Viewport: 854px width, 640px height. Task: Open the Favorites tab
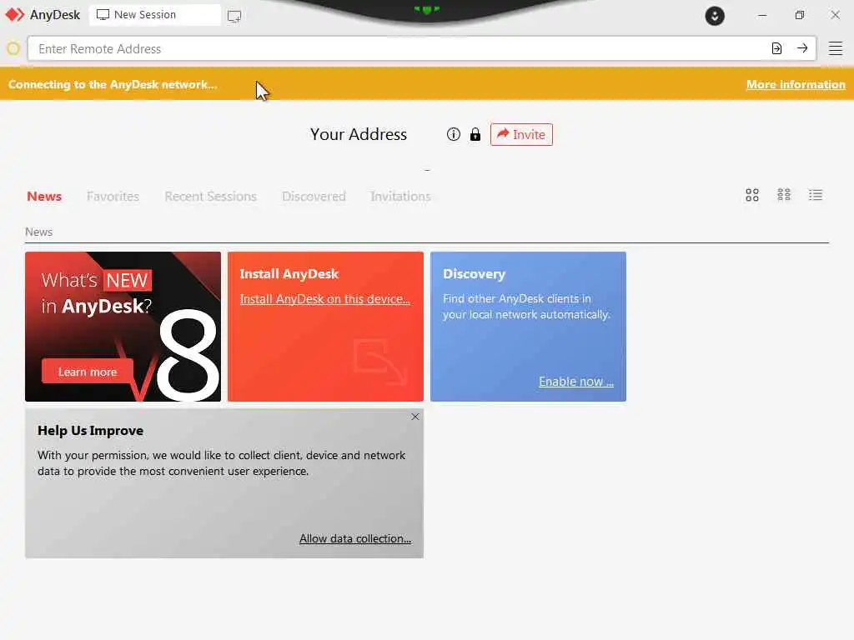113,196
